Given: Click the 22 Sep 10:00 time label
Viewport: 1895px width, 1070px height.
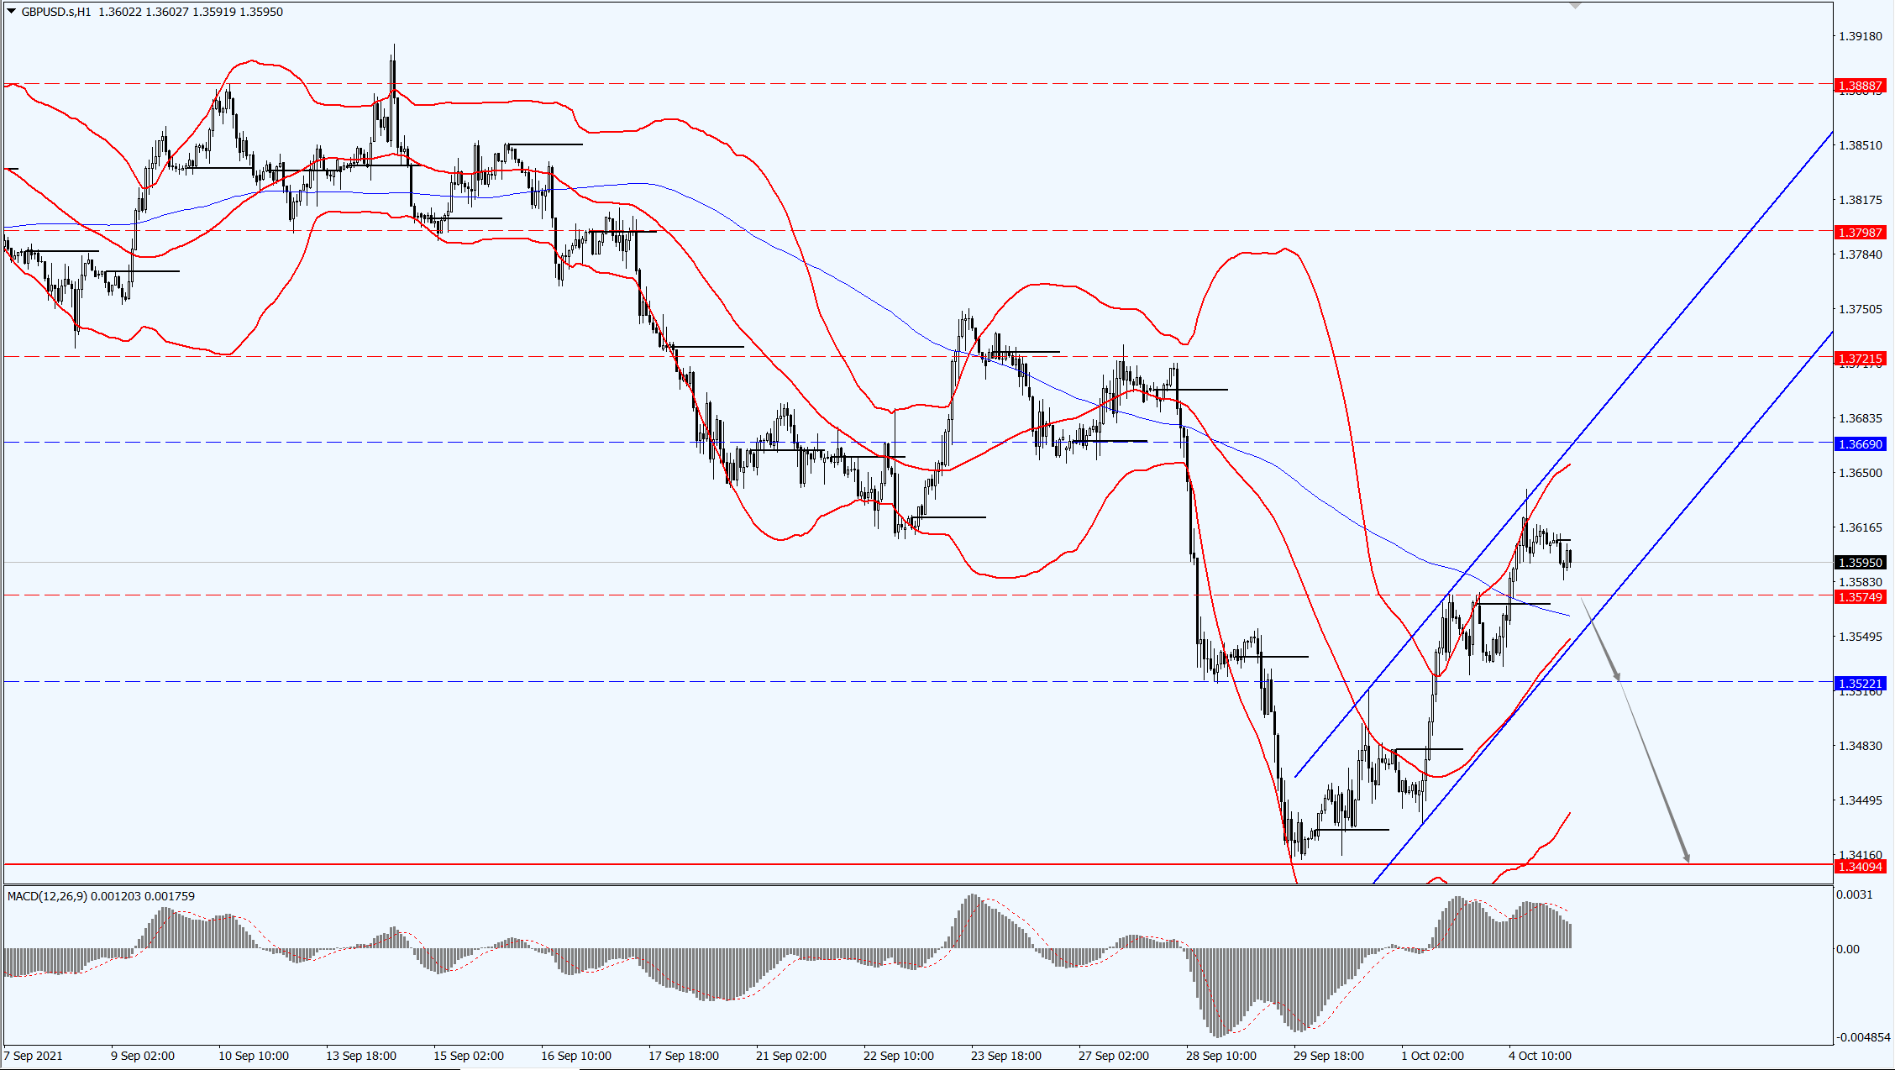Looking at the screenshot, I should click(x=899, y=1056).
